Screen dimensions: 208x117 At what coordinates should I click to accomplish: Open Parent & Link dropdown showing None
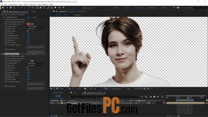(157, 103)
